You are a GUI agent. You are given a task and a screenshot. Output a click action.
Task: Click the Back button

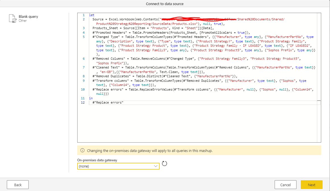pos(18,185)
